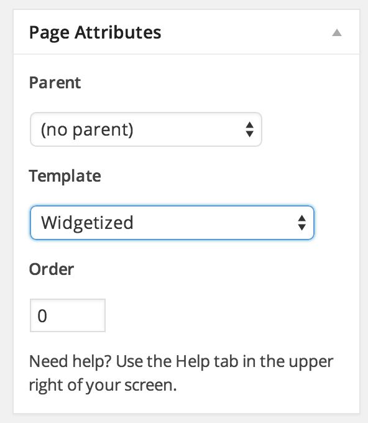Image resolution: width=368 pixels, height=423 pixels.
Task: Click the up arrow in Template select
Action: tap(301, 218)
